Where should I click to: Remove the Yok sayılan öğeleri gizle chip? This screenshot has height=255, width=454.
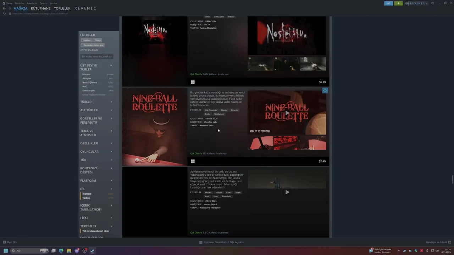coord(93,45)
